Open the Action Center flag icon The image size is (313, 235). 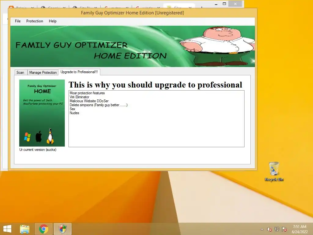(x=284, y=229)
